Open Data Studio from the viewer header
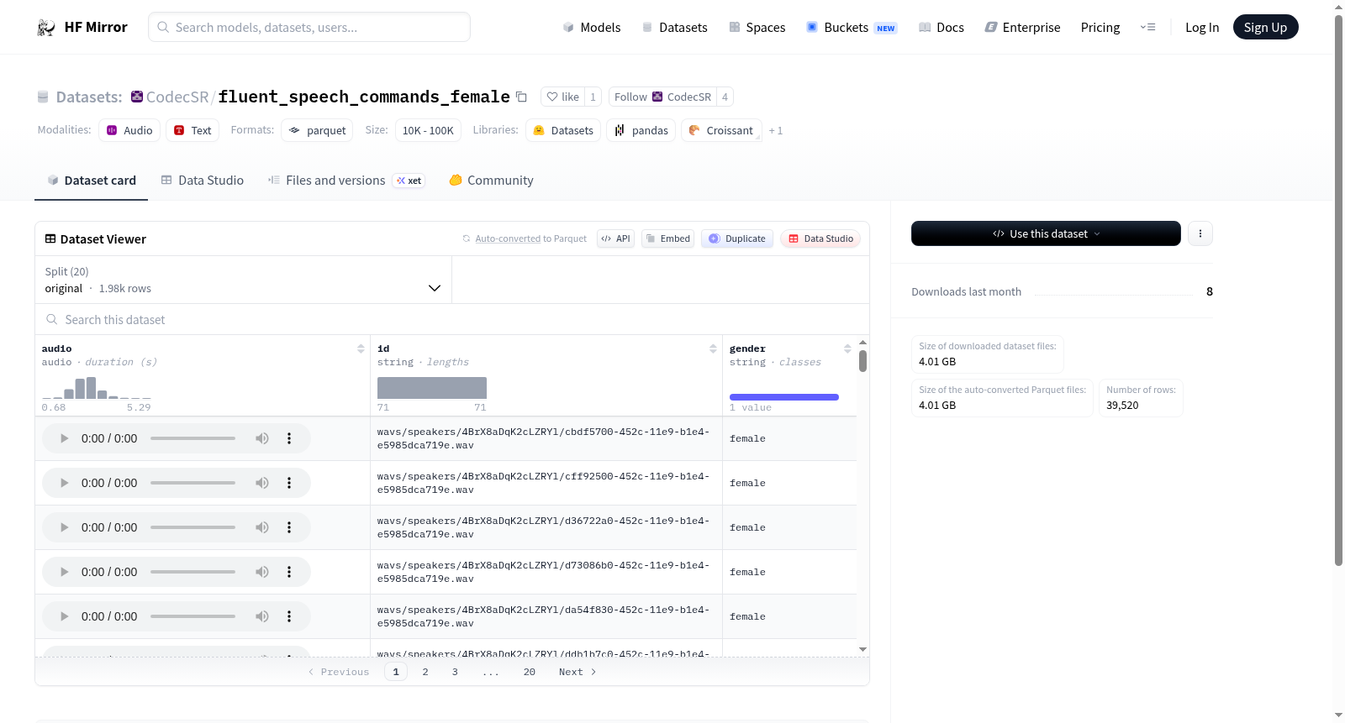 [820, 238]
